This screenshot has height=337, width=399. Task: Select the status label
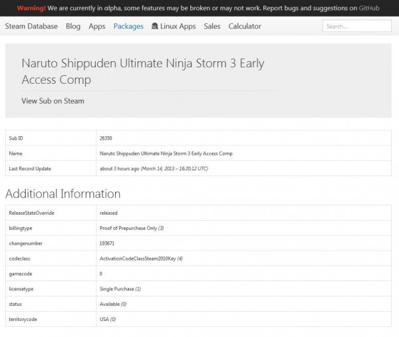pos(15,304)
